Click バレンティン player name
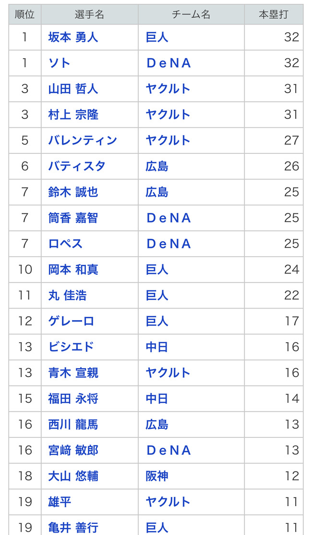The image size is (312, 535). coord(83,140)
